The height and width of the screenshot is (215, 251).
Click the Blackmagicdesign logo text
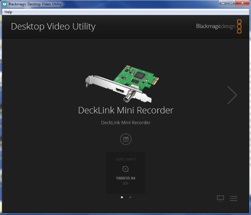215,26
